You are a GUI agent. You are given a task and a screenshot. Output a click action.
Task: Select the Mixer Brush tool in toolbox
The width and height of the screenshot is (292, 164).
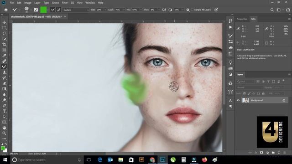coord(4,67)
